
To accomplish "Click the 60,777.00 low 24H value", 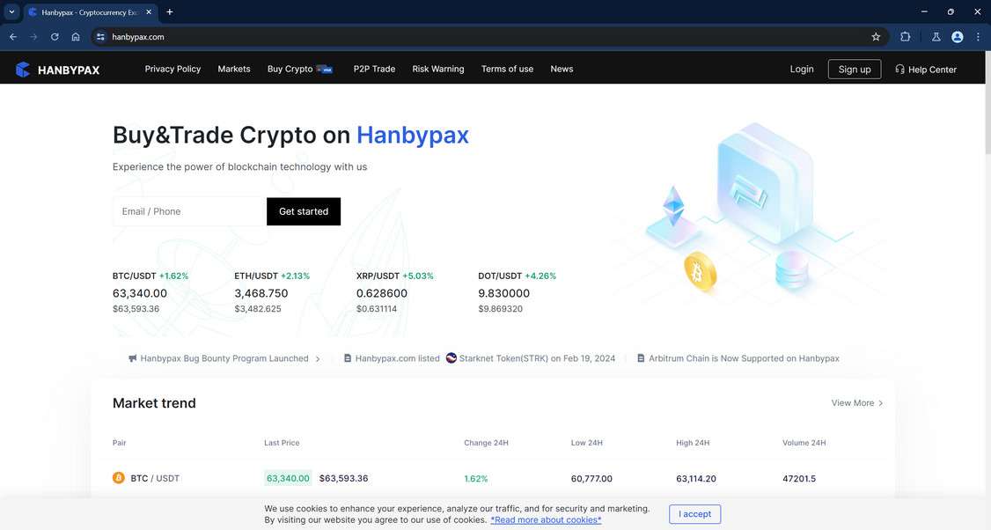I will pos(591,479).
